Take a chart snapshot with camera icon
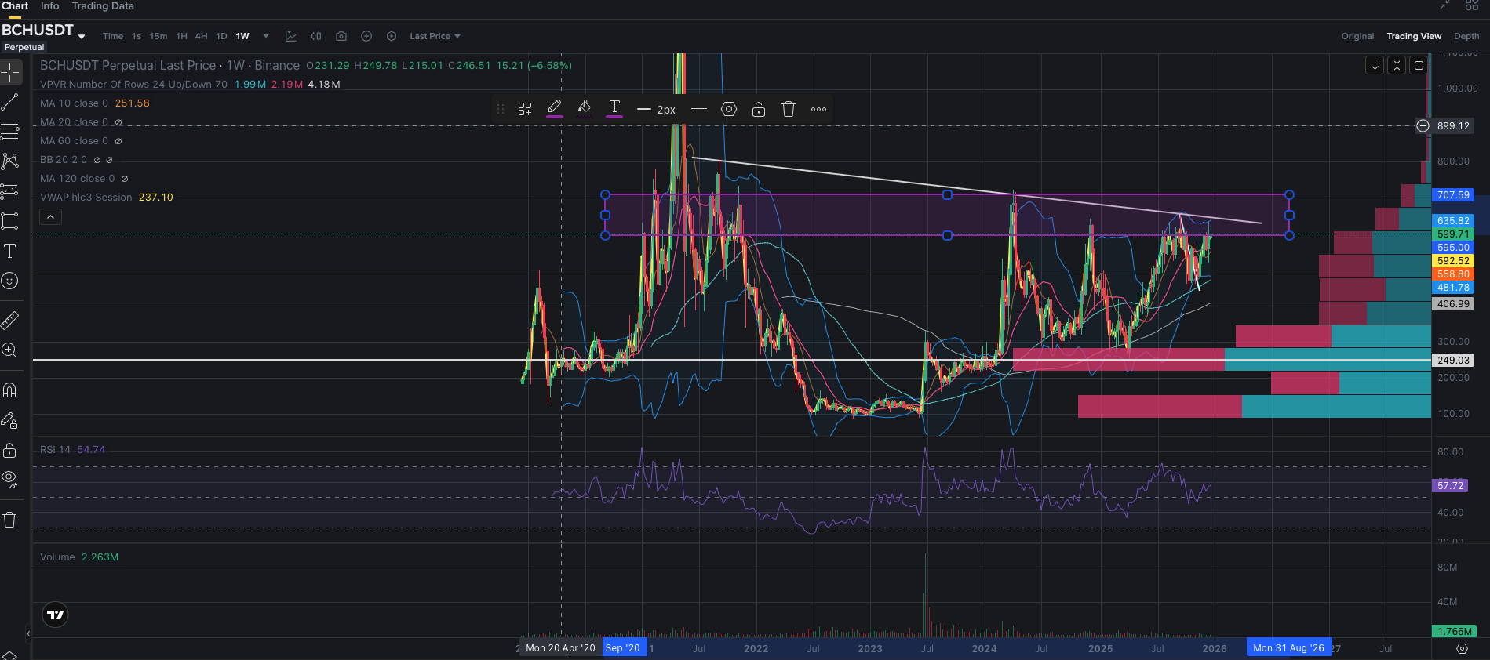This screenshot has width=1490, height=660. coord(341,36)
